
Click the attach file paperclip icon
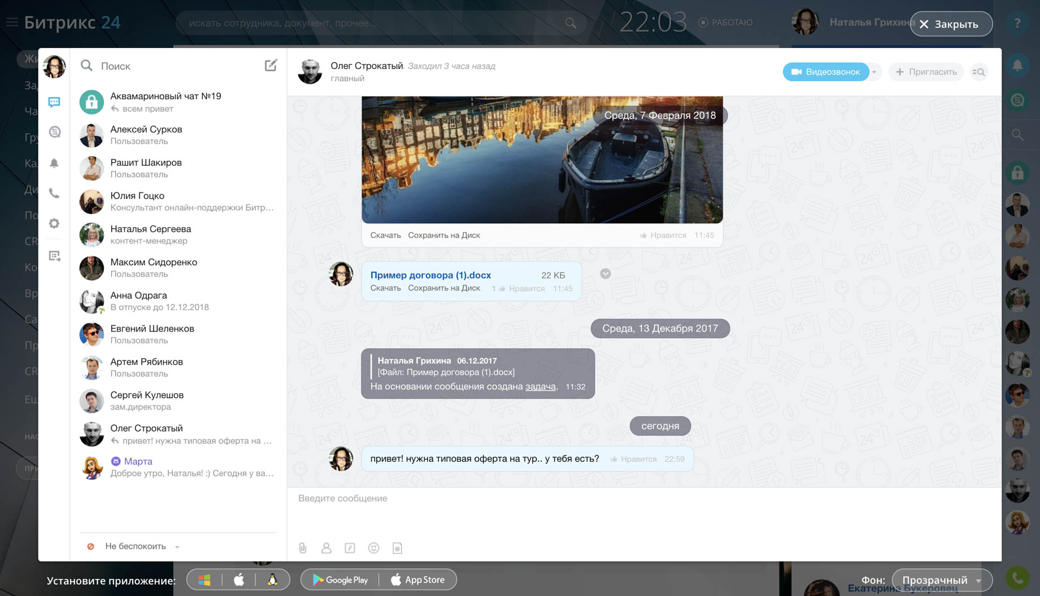point(303,548)
